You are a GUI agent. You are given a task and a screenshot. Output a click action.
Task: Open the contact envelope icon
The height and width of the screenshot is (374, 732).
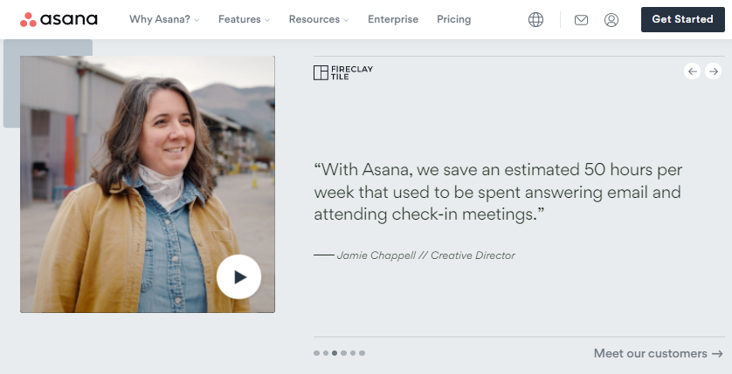(581, 20)
